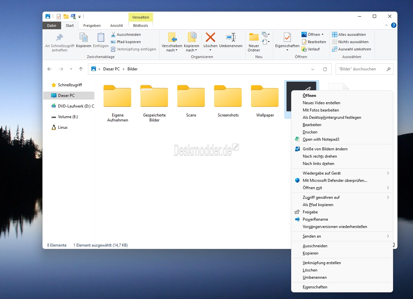Image resolution: width=413 pixels, height=299 pixels.
Task: Click the new folder icon in title bar
Action: pyautogui.click(x=66, y=16)
